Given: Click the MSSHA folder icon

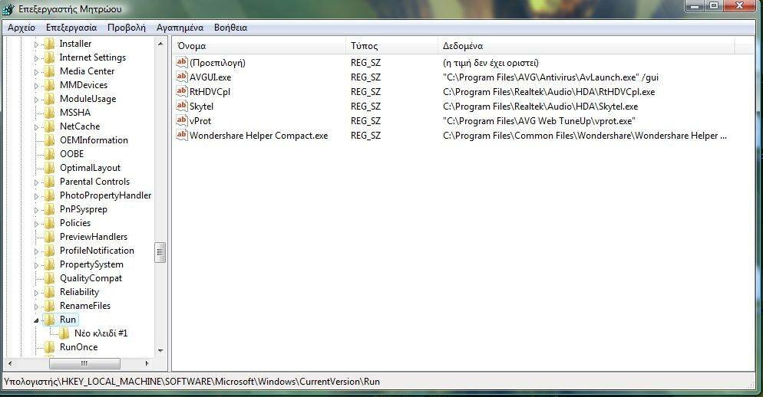Looking at the screenshot, I should (x=49, y=113).
